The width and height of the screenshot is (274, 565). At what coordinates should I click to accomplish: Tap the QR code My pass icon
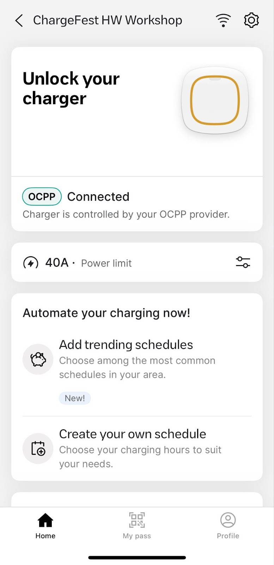[137, 520]
